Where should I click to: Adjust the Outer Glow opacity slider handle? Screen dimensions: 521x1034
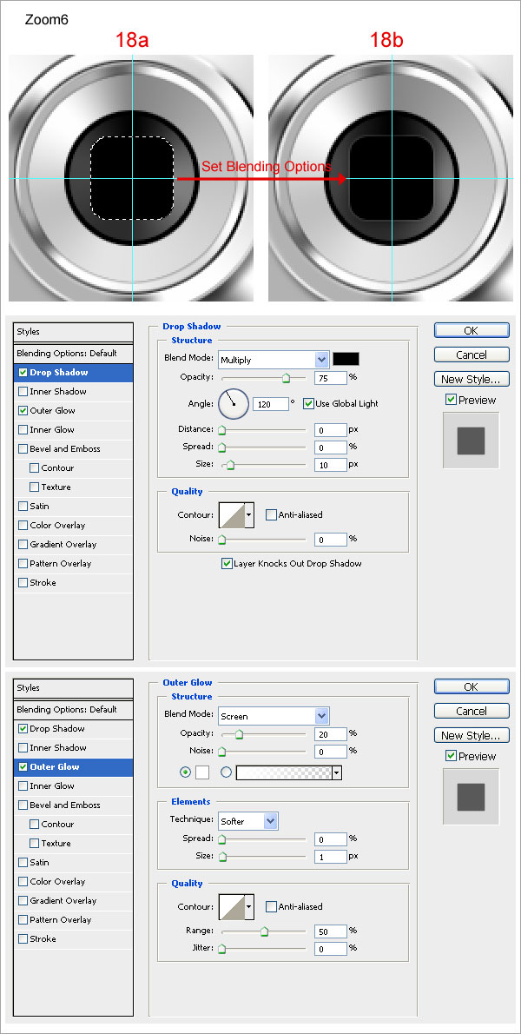coord(239,734)
